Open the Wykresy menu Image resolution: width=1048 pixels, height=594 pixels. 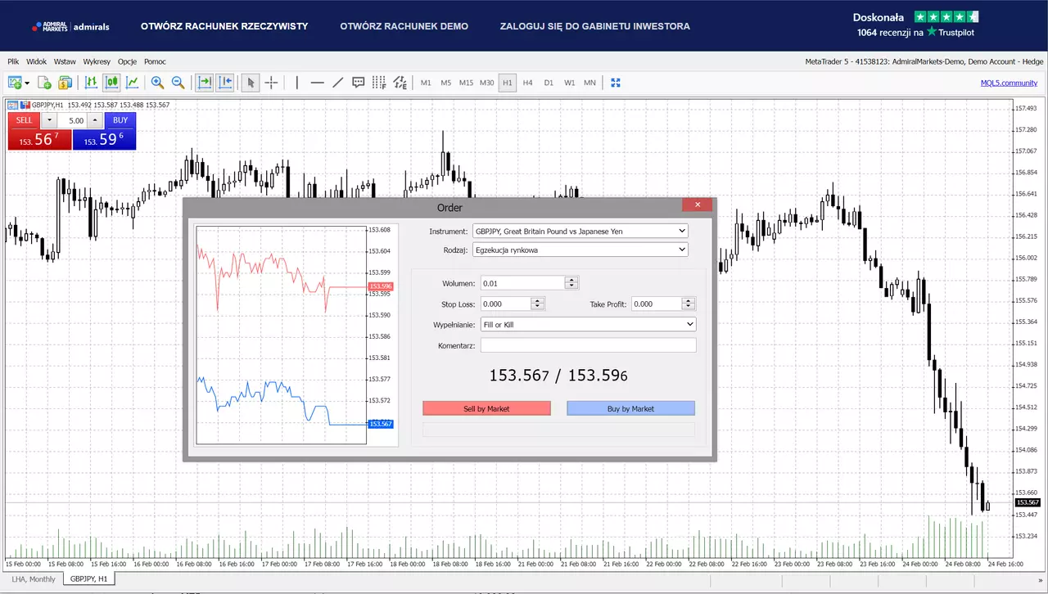tap(97, 61)
